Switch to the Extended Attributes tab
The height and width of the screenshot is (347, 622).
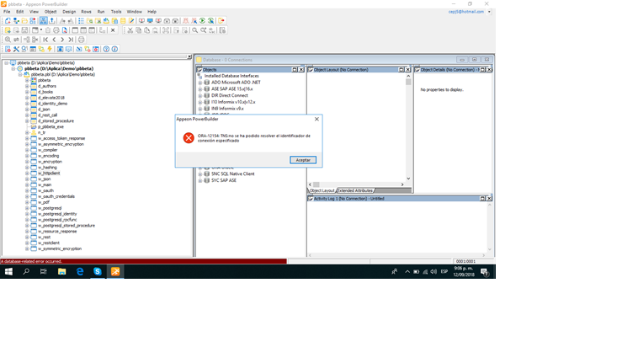click(x=356, y=190)
